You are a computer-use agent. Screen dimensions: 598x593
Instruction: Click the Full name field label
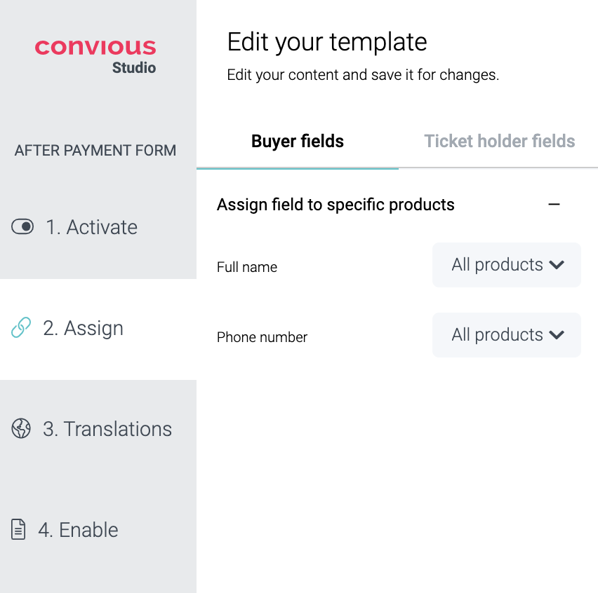tap(247, 267)
